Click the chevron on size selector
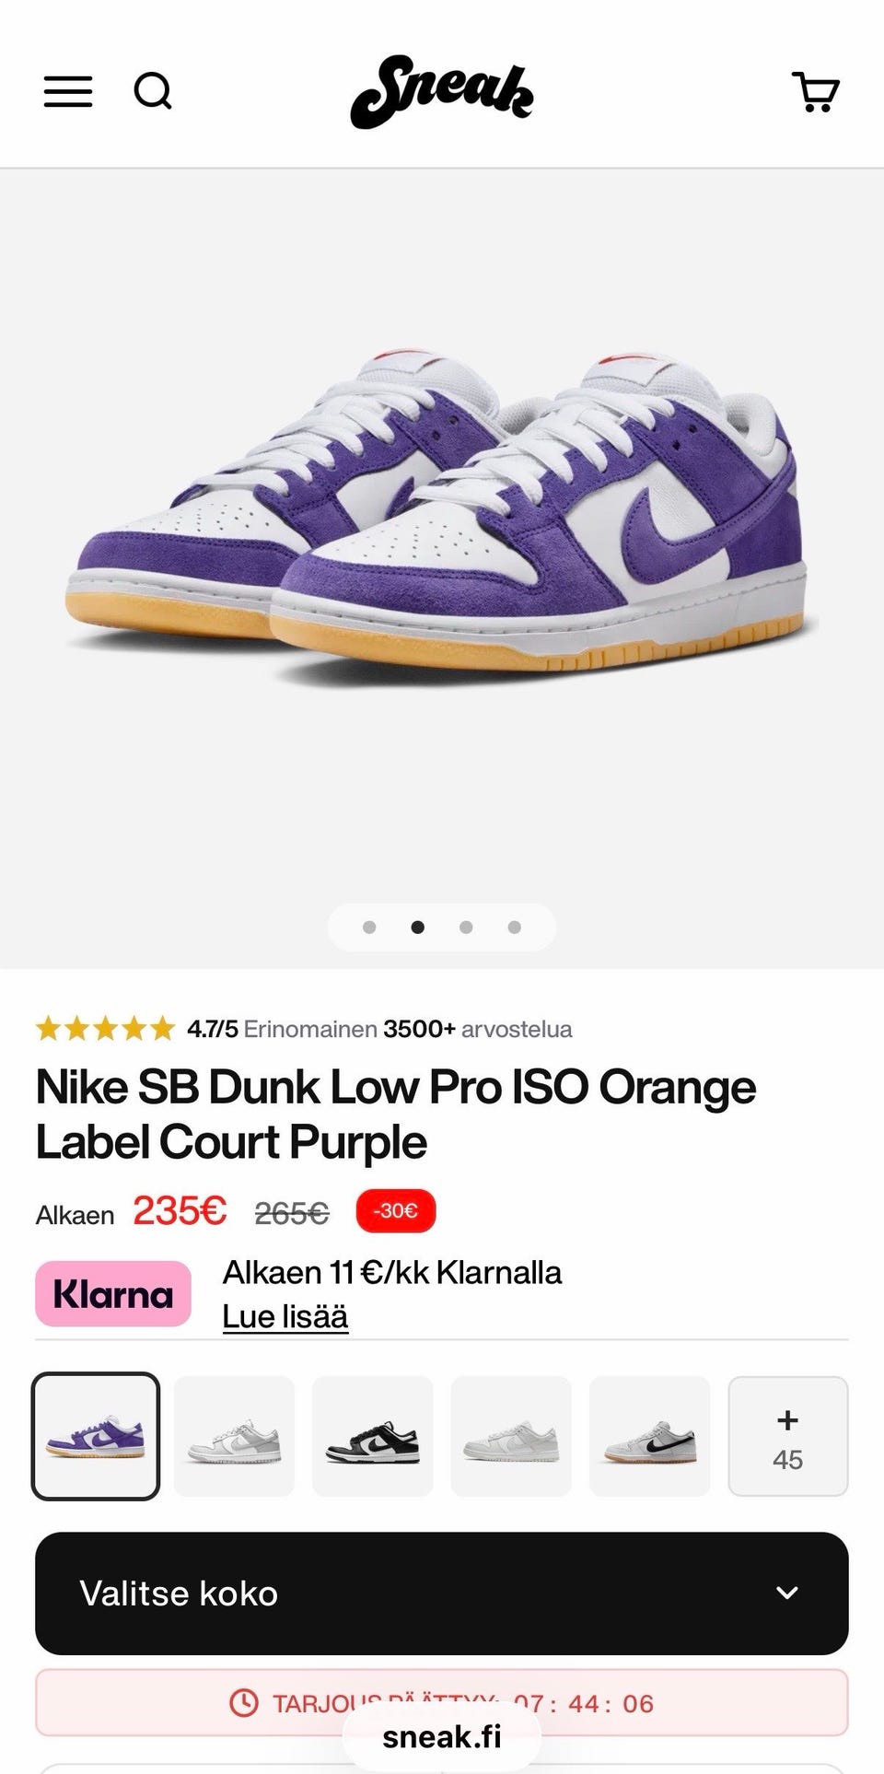Viewport: 884px width, 1774px height. click(x=786, y=1593)
